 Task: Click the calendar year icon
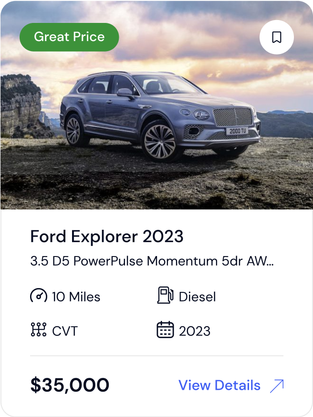165,330
